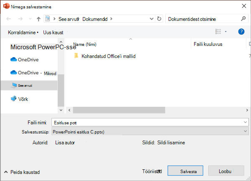
Task: Go up one folder level
Action: (38, 19)
